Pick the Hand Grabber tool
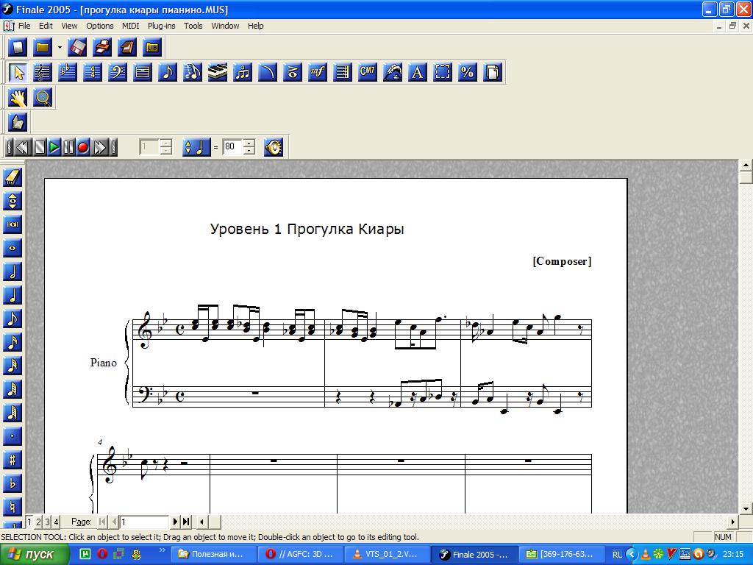Viewport: 753px width, 565px height. [18, 97]
